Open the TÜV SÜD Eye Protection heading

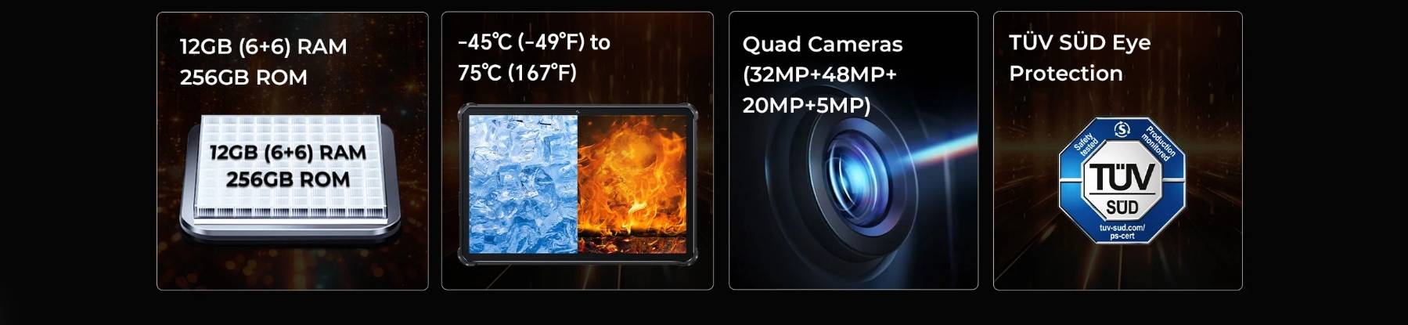coord(1079,57)
